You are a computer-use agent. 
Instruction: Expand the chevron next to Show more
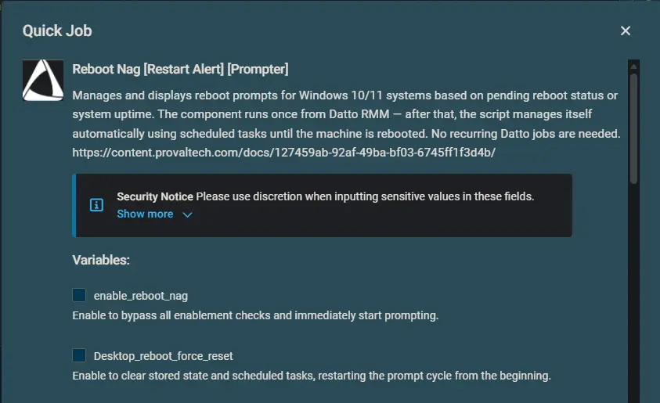coord(187,214)
